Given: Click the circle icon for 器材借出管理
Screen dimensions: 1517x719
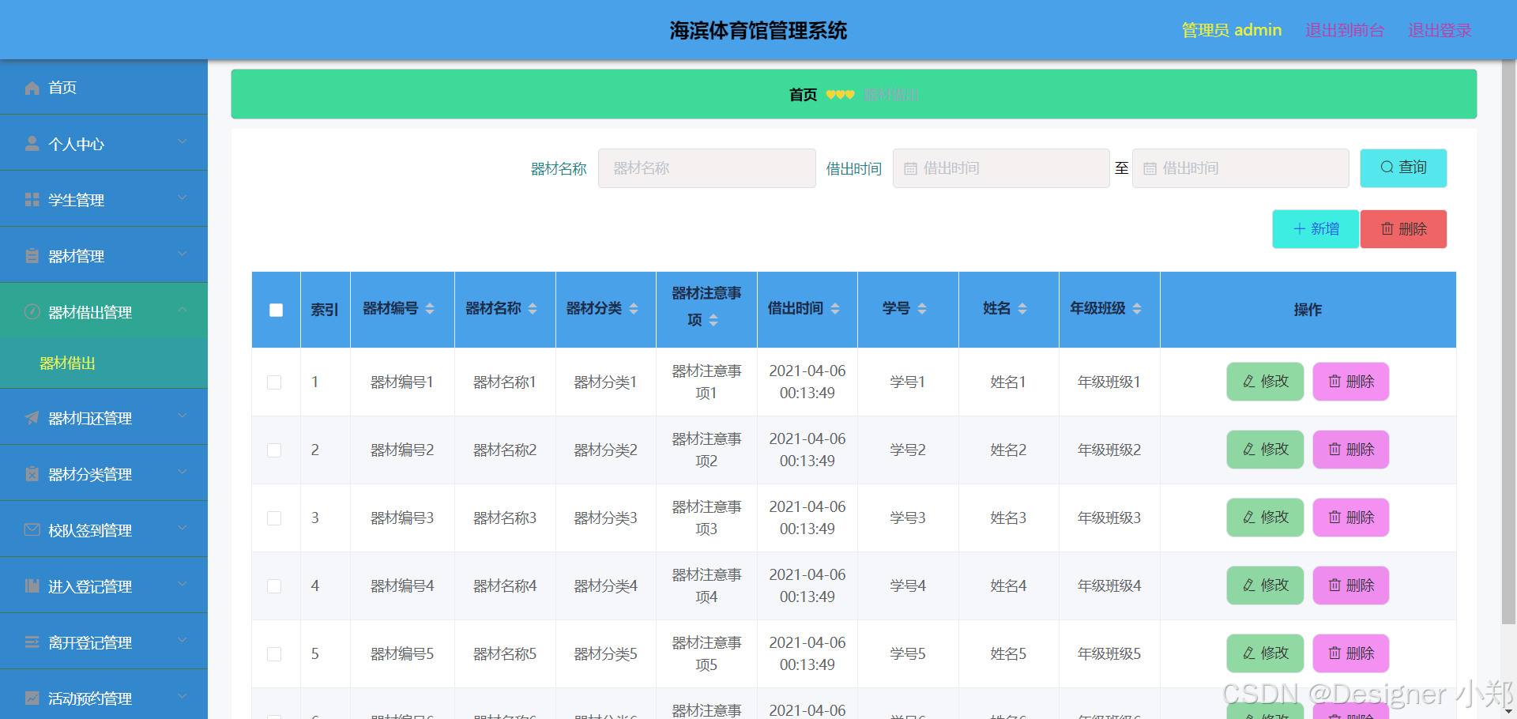Looking at the screenshot, I should [x=32, y=312].
